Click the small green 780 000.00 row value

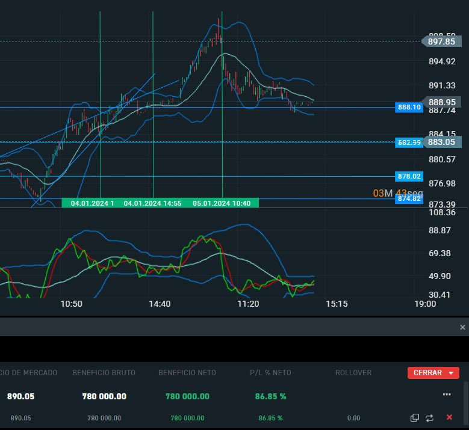188,418
